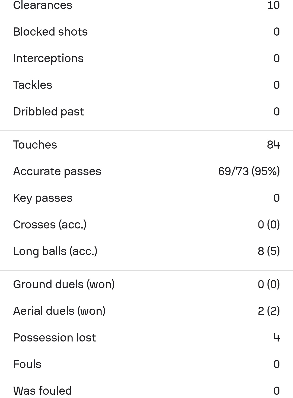Tap the 2 (2) aerial duels value
Screen dimensions: 293x398
point(269,311)
